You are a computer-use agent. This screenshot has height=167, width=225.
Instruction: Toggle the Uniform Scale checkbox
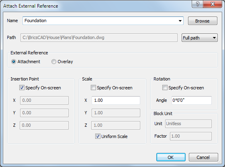(98, 136)
